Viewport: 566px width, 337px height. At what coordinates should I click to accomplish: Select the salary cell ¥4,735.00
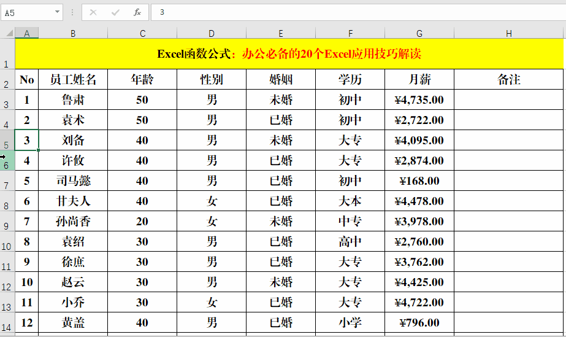[x=419, y=99]
